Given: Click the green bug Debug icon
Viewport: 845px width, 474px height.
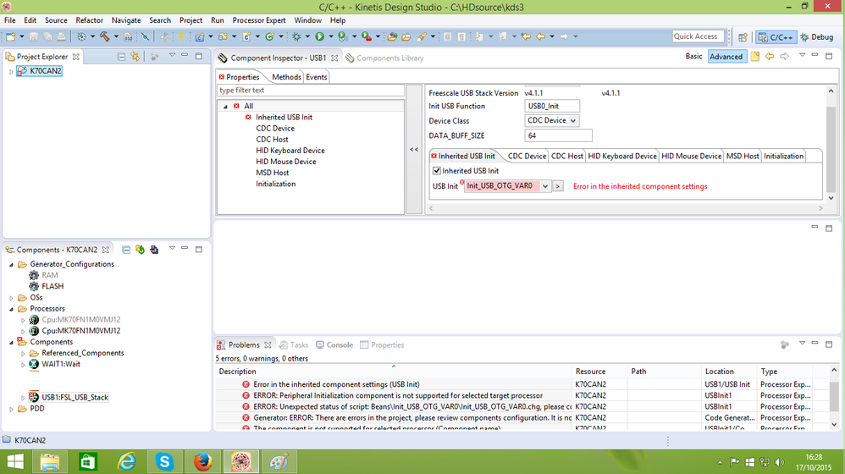Looking at the screenshot, I should point(296,36).
